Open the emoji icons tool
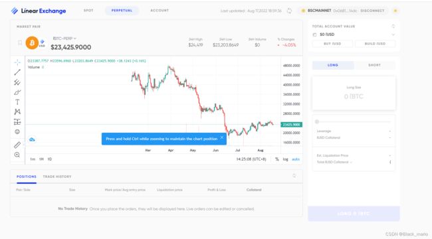 pyautogui.click(x=17, y=132)
